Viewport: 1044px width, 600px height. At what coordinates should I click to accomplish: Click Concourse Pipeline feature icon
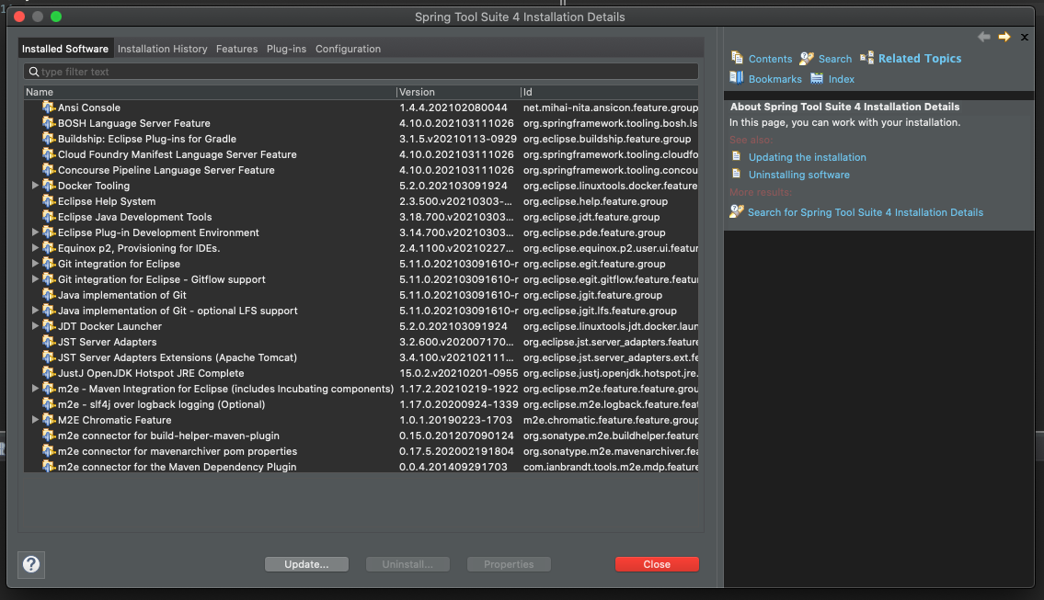click(x=49, y=169)
